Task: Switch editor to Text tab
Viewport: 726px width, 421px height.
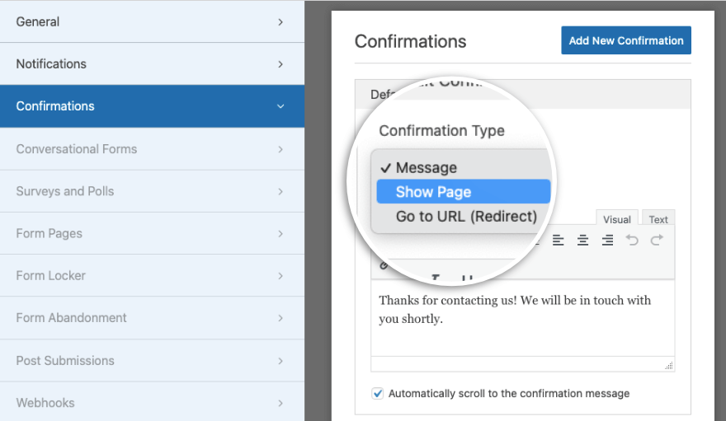Action: point(658,219)
